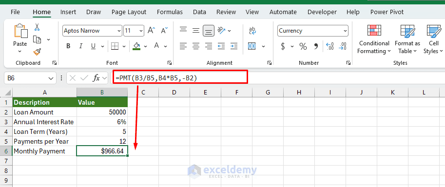The height and width of the screenshot is (187, 445).
Task: Select cell with loan amount 50000
Action: coord(102,112)
